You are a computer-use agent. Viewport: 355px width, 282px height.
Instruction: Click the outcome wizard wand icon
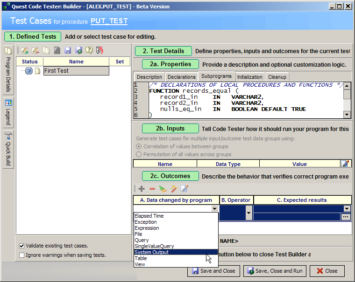174,189
